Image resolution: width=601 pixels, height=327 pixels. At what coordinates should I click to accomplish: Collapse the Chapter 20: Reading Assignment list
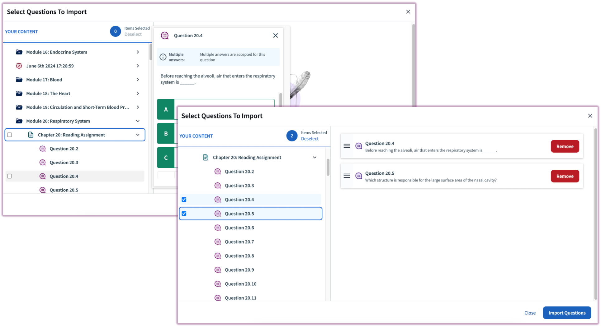pyautogui.click(x=315, y=157)
